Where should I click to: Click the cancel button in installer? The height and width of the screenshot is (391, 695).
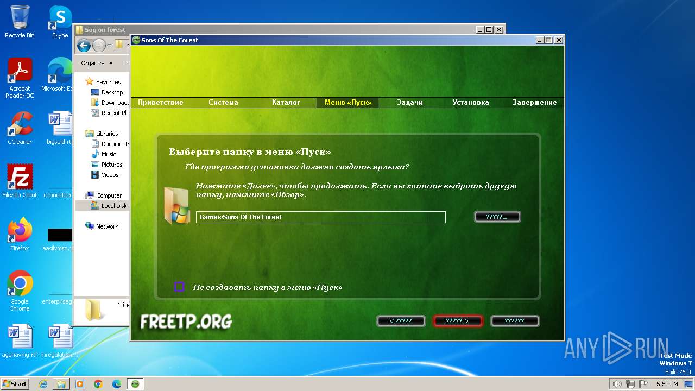click(x=514, y=321)
